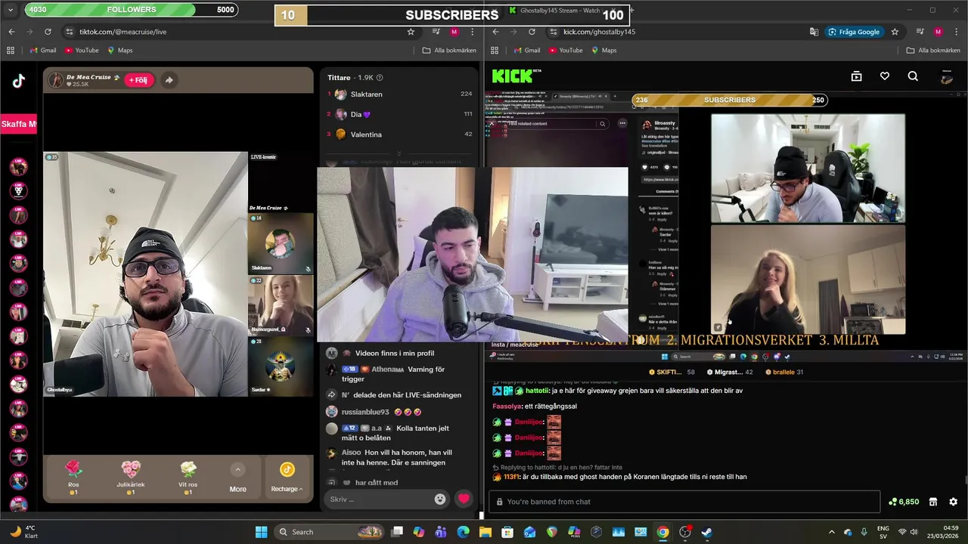This screenshot has width=968, height=544.
Task: Send a heart like on TikTok live
Action: [464, 499]
